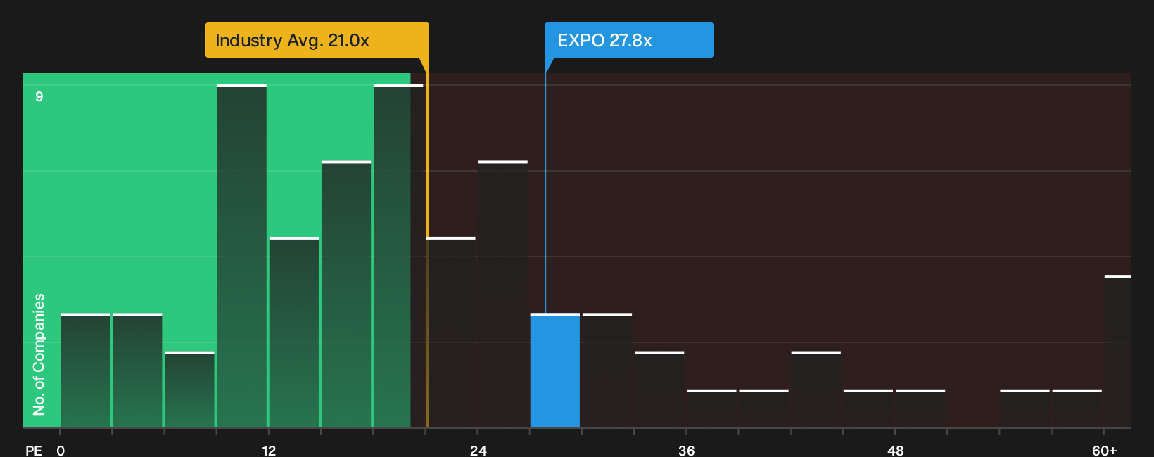
Task: Select the first bar starting at PE 0
Action: (x=85, y=371)
